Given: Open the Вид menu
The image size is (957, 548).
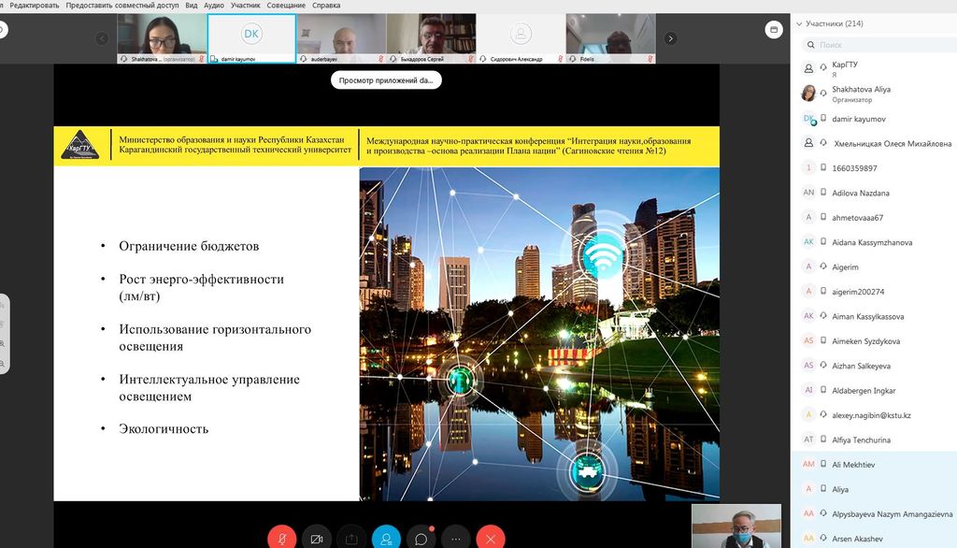Looking at the screenshot, I should point(191,5).
